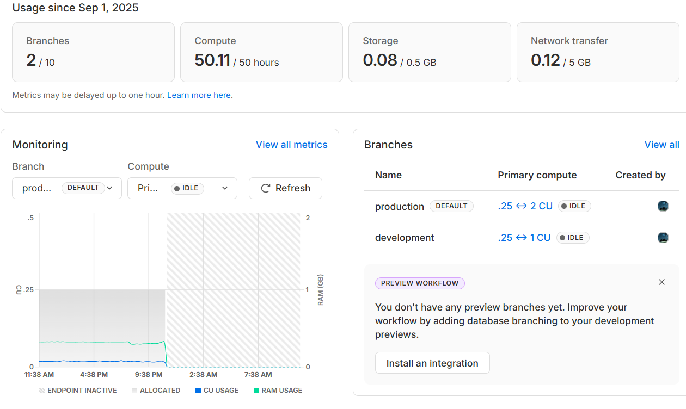Click the Refresh button in Monitoring
Viewport: 686px width, 409px height.
[x=285, y=188]
